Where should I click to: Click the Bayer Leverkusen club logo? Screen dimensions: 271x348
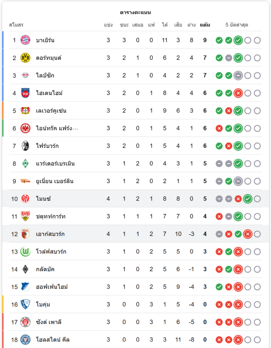25,111
